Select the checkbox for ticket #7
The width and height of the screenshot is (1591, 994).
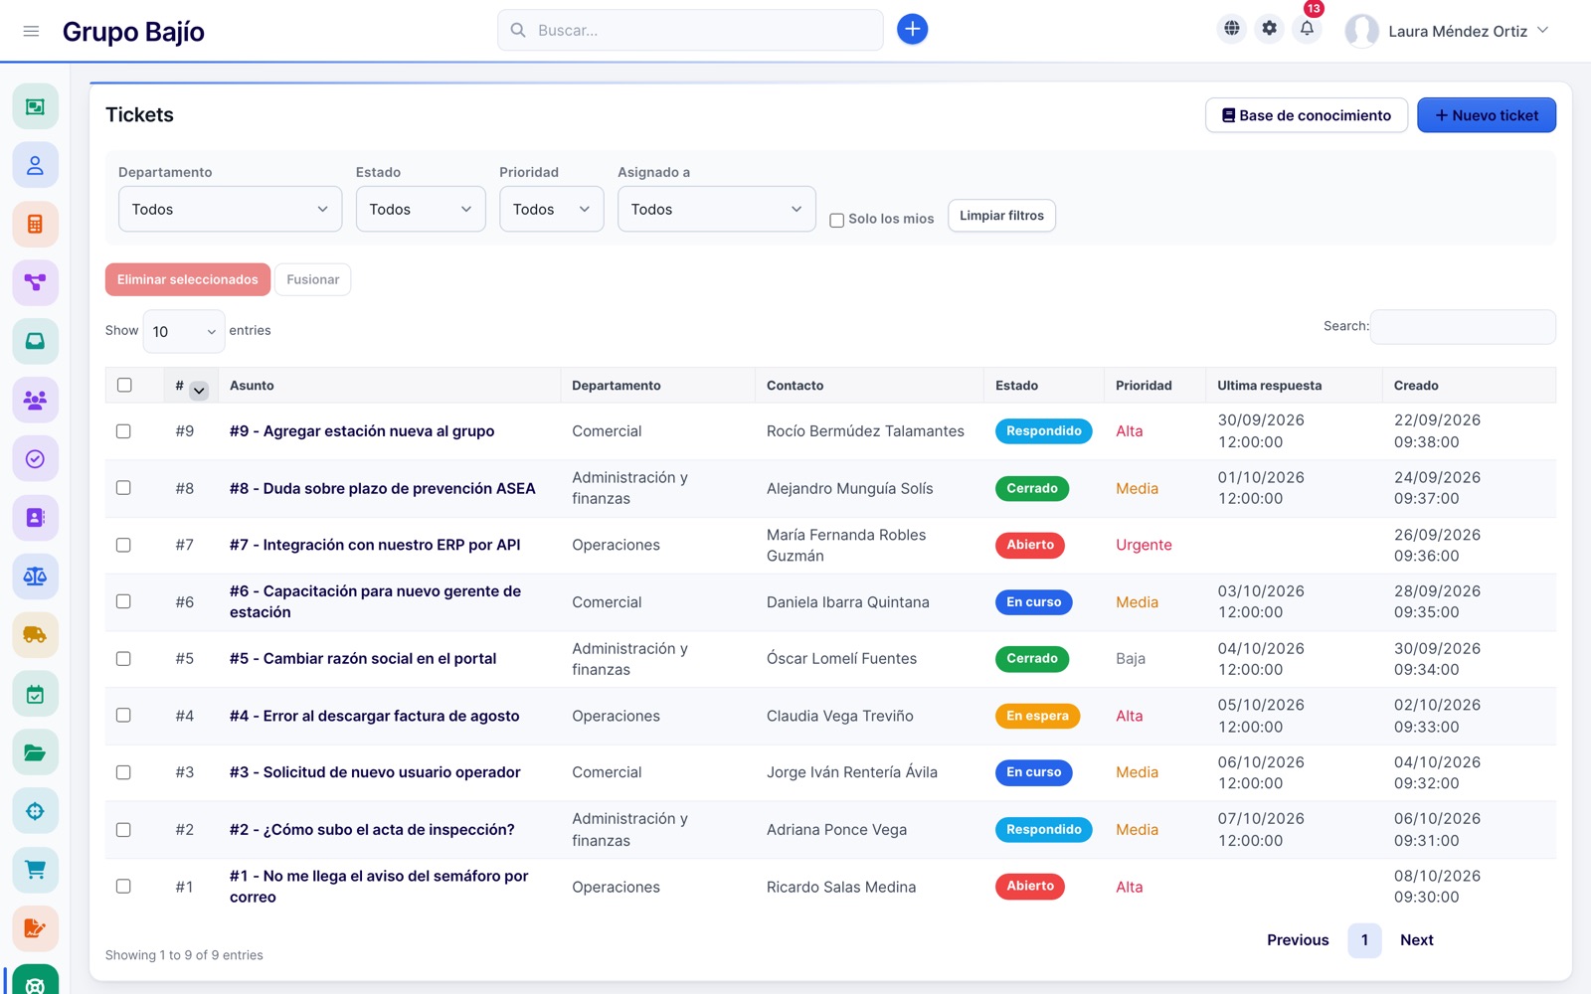tap(123, 545)
